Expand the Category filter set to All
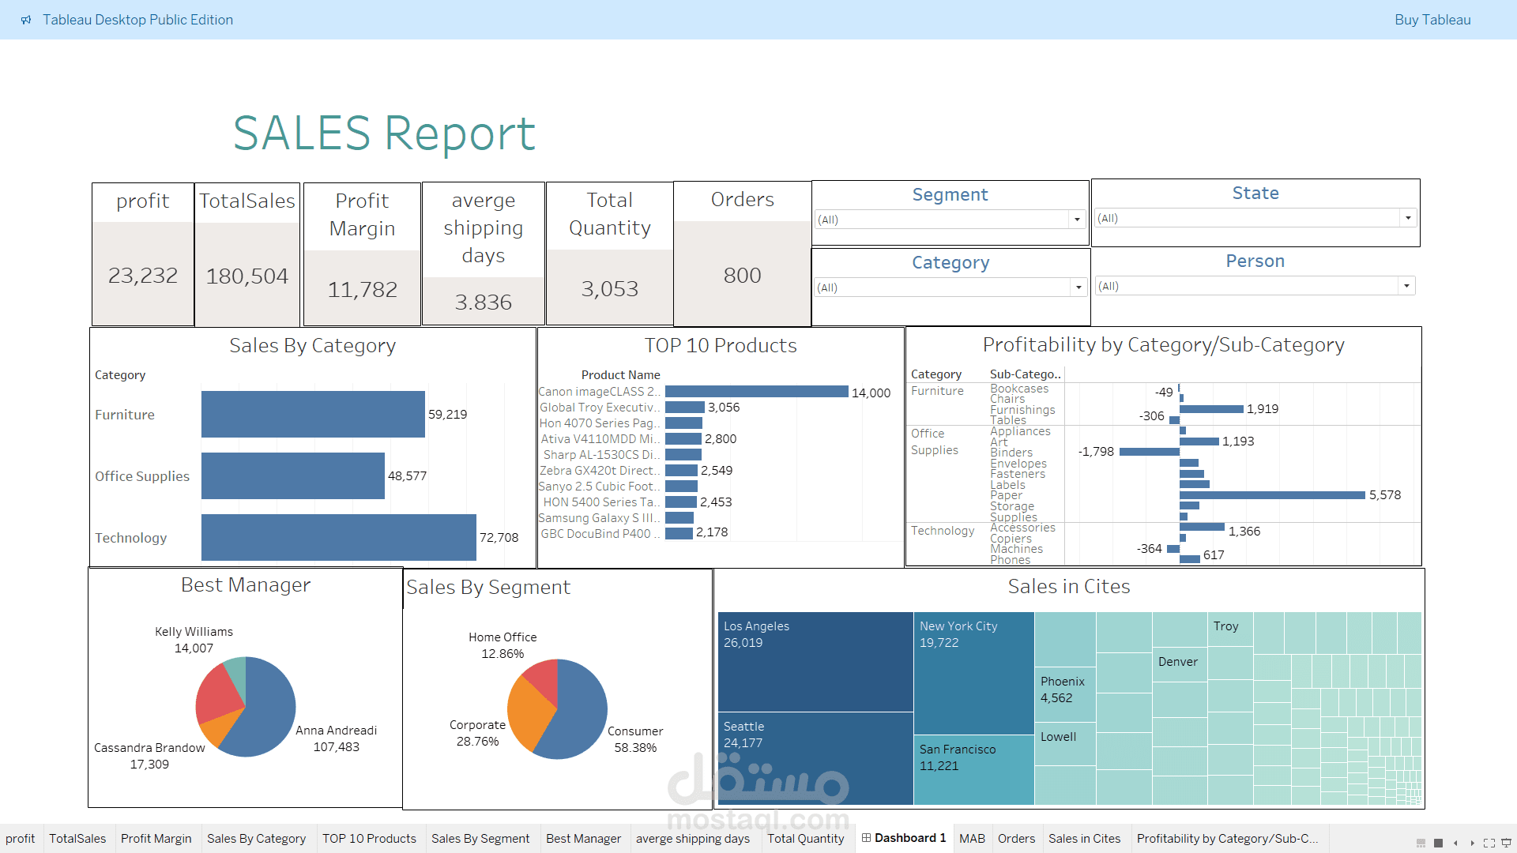Image resolution: width=1517 pixels, height=853 pixels. [x=1078, y=287]
